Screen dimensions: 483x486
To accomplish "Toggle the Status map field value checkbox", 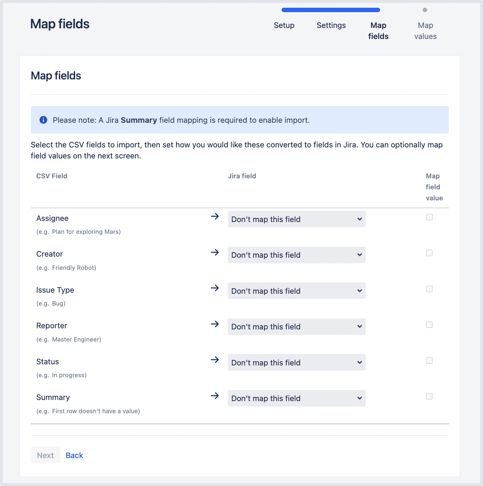I will (429, 361).
